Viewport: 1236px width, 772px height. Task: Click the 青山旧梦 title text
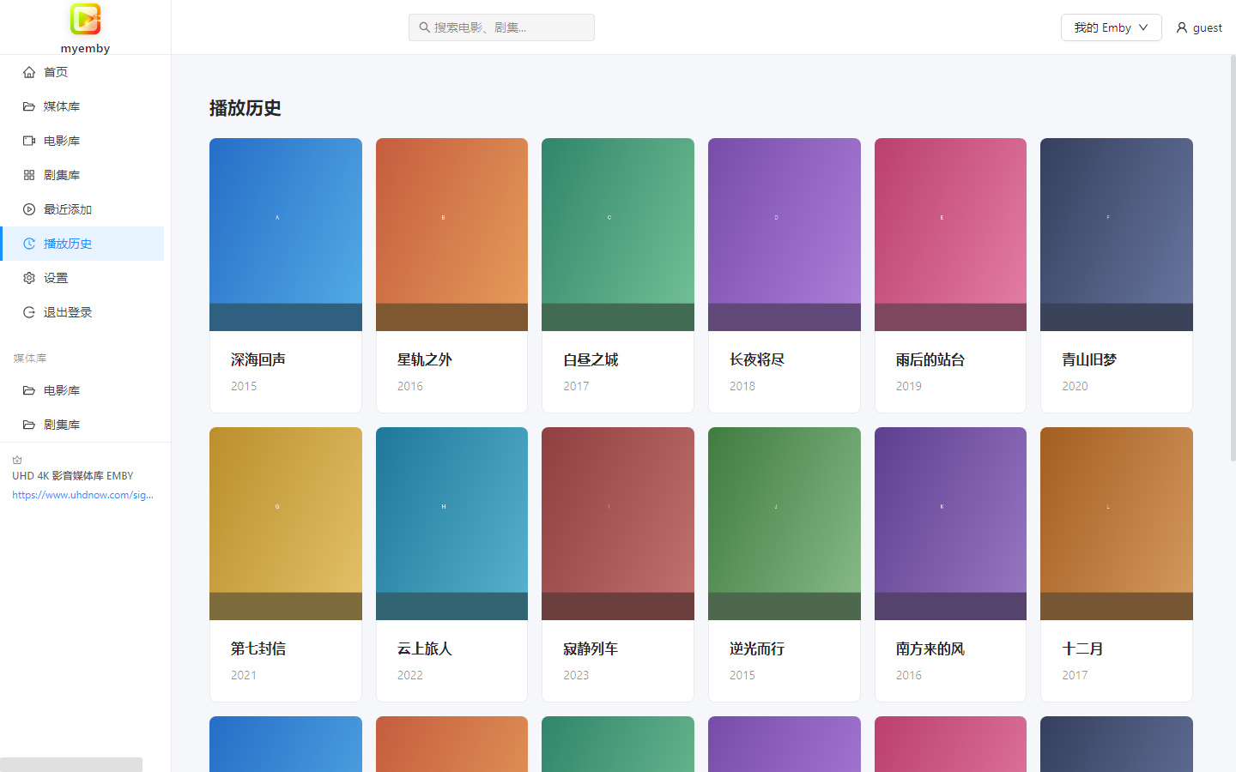pyautogui.click(x=1089, y=359)
